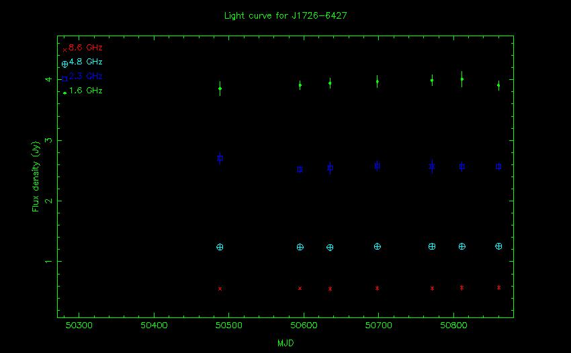Click the green dot legend symbol for 1.6 GHz

pos(64,93)
